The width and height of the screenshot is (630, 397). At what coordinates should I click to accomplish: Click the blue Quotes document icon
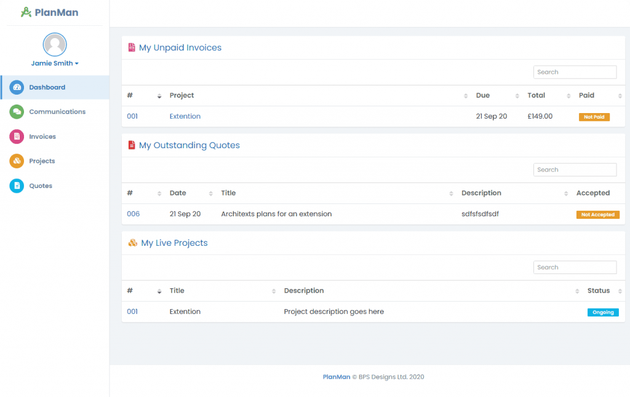coord(17,186)
